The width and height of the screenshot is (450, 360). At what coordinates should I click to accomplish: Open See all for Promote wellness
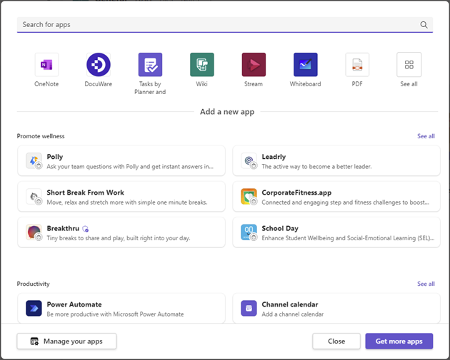point(426,136)
